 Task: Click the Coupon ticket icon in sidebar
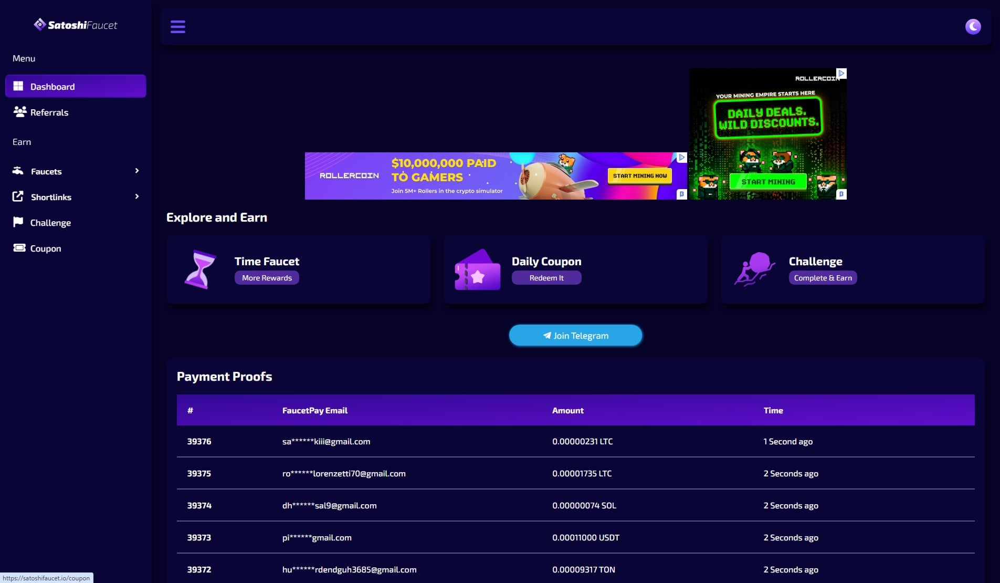coord(19,248)
